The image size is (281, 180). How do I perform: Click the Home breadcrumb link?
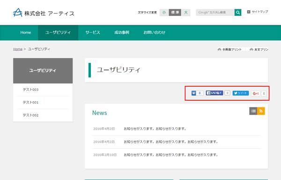[18, 49]
